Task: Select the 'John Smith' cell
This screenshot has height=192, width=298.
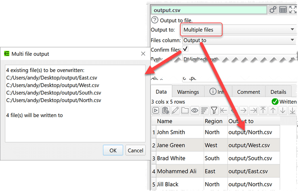Action: pyautogui.click(x=180, y=132)
